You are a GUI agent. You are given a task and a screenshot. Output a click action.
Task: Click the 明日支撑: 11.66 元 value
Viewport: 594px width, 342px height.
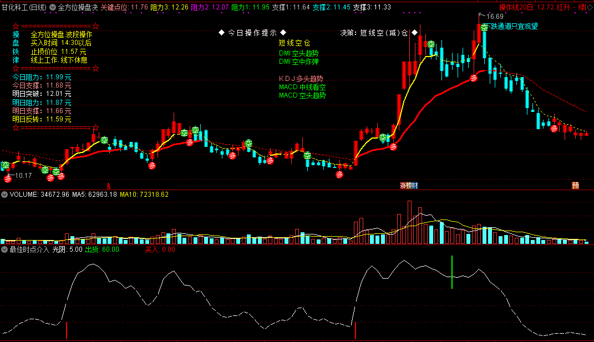point(42,111)
